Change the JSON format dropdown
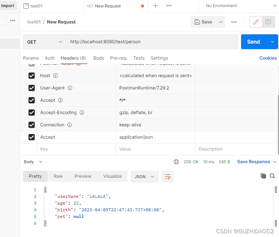 pyautogui.click(x=144, y=177)
